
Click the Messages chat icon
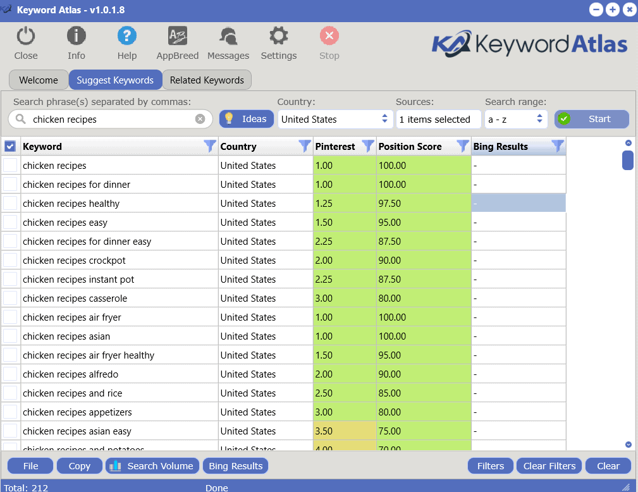pos(228,37)
